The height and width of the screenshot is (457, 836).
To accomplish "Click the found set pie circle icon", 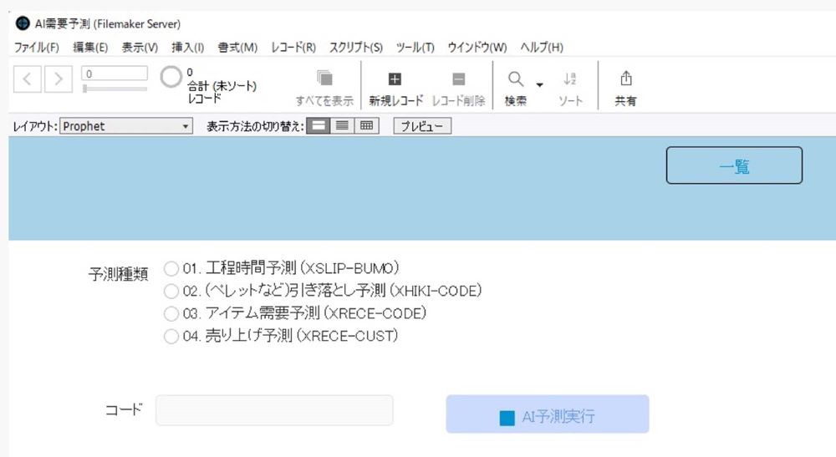I will pyautogui.click(x=171, y=77).
